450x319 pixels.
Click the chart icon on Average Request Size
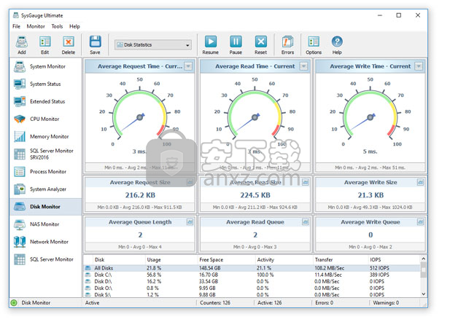(x=190, y=182)
